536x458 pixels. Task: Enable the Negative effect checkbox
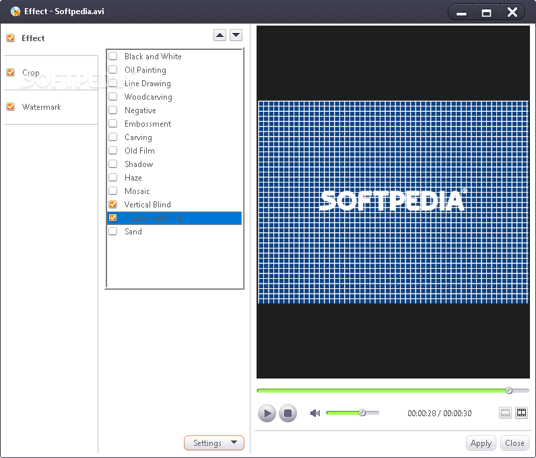click(113, 110)
